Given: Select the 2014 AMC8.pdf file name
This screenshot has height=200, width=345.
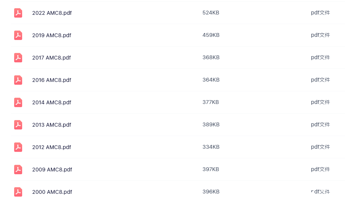Looking at the screenshot, I should 52,102.
